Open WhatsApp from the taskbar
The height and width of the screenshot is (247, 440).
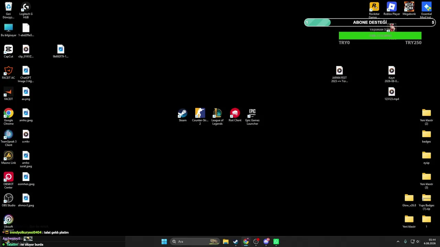tap(276, 242)
